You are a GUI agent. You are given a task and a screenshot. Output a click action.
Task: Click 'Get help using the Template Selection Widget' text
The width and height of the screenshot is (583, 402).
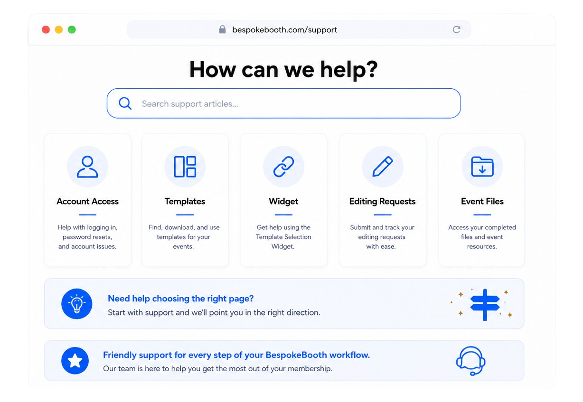coord(283,237)
